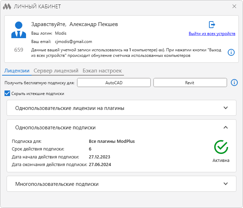Close the Личный кабинет window
243x208 pixels.
pyautogui.click(x=234, y=6)
